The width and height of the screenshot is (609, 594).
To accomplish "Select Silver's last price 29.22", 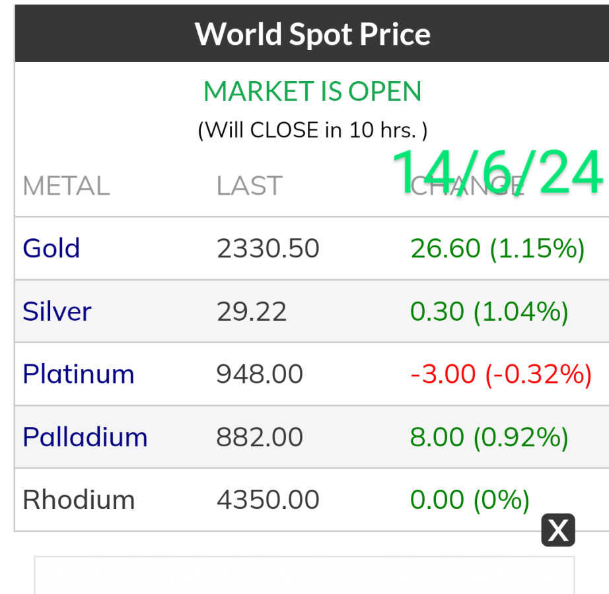I will point(252,311).
